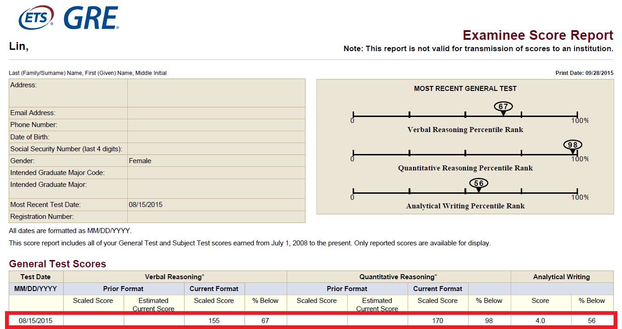This screenshot has width=622, height=329.
Task: Select the Gender value Female
Action: coord(140,161)
